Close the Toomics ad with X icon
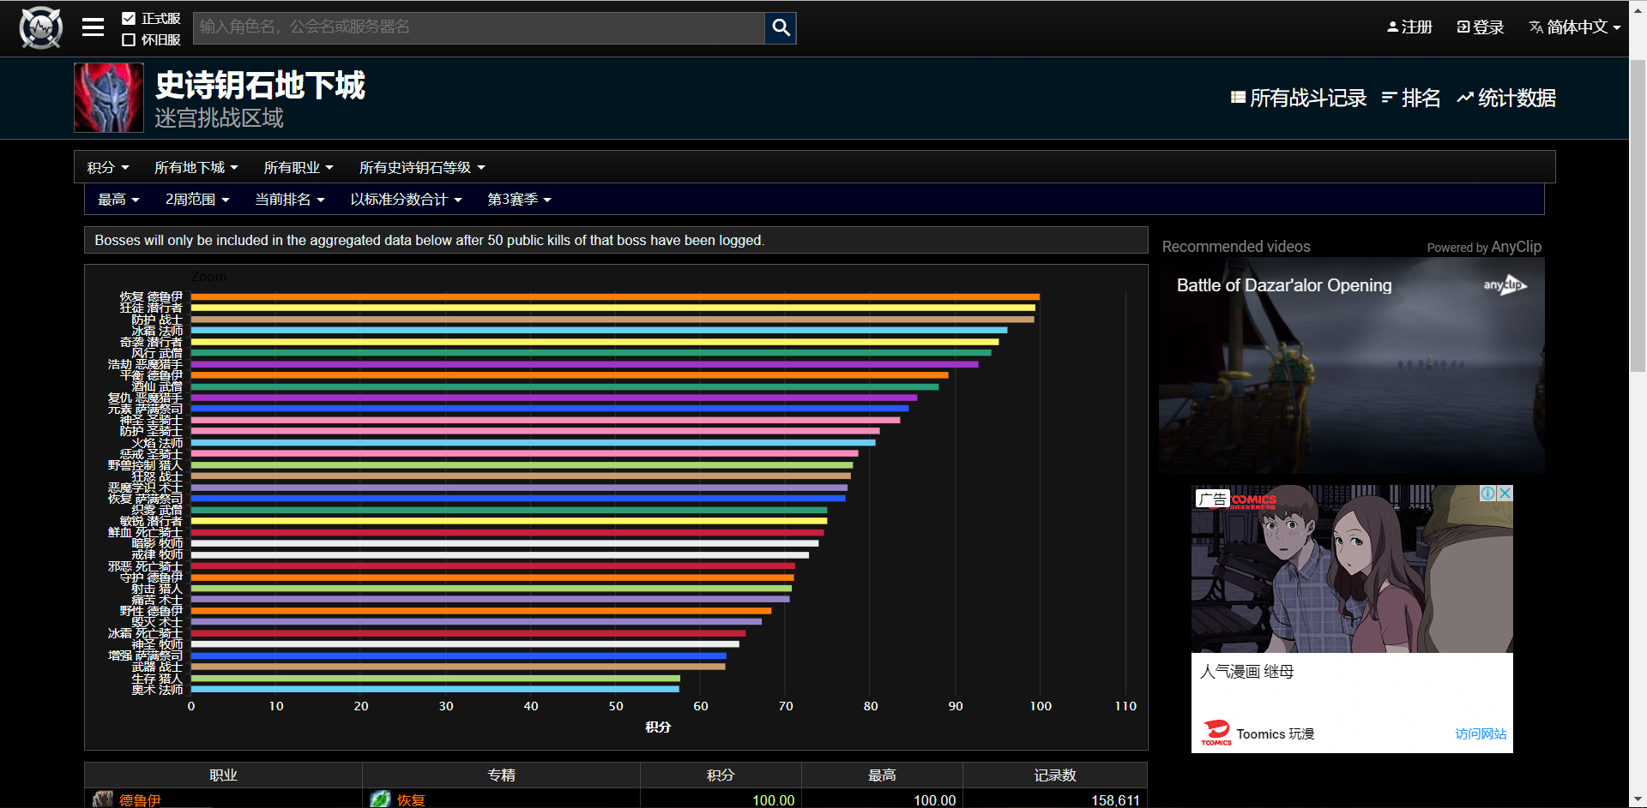This screenshot has width=1647, height=808. point(1505,494)
